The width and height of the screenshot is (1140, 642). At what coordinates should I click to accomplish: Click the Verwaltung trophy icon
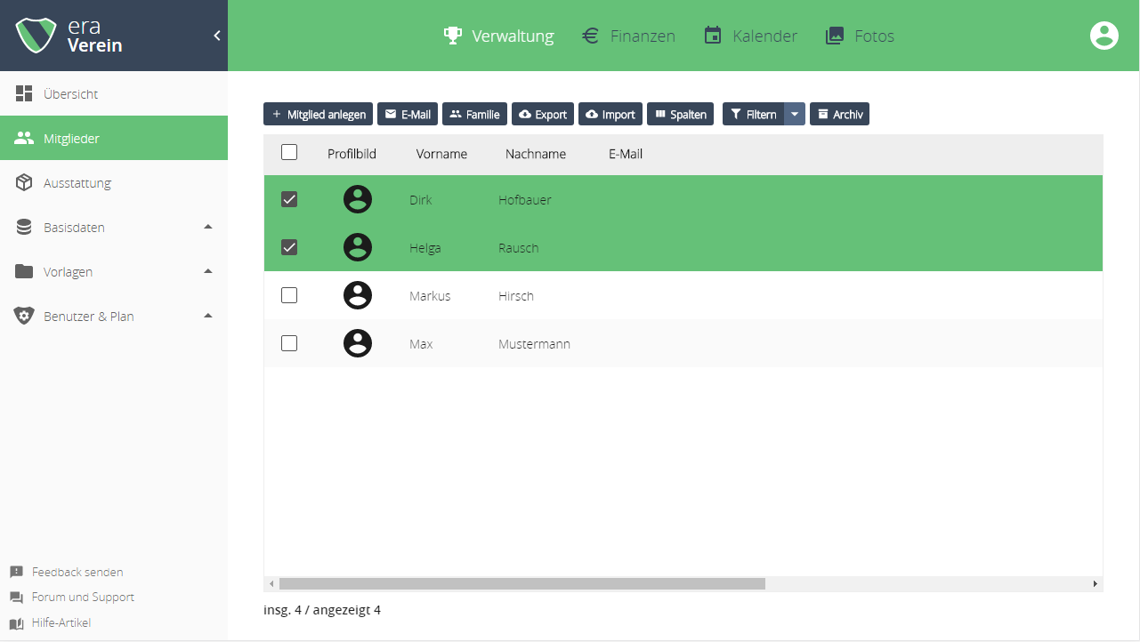453,36
